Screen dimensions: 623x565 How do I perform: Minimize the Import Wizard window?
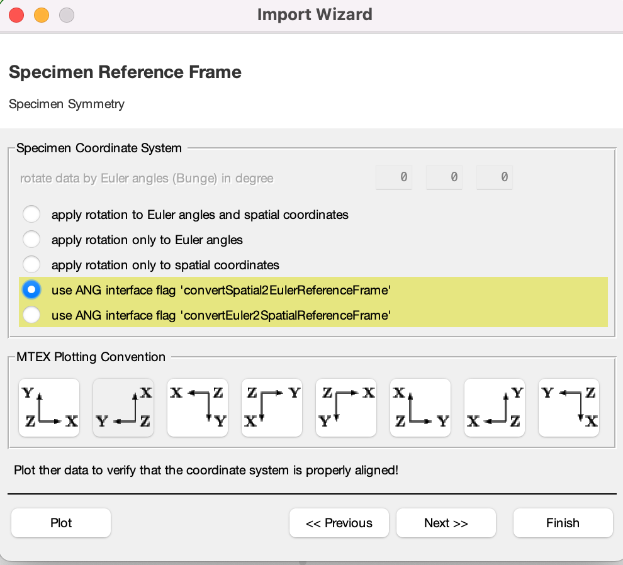[x=42, y=16]
